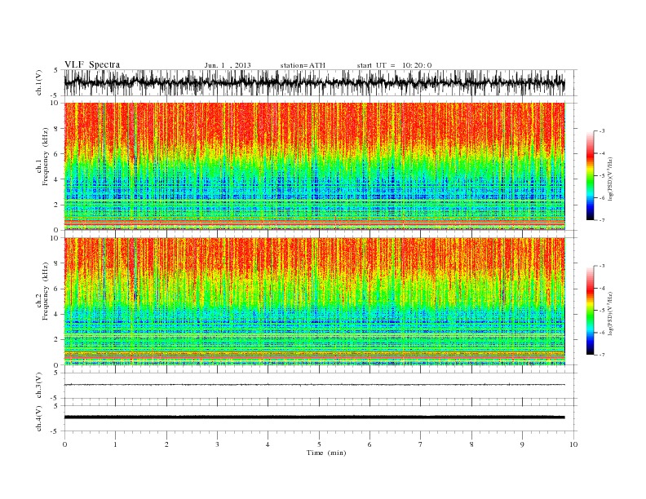Click the "ch.1(V)" waveform axis label
This screenshot has width=646, height=499.
pos(39,82)
